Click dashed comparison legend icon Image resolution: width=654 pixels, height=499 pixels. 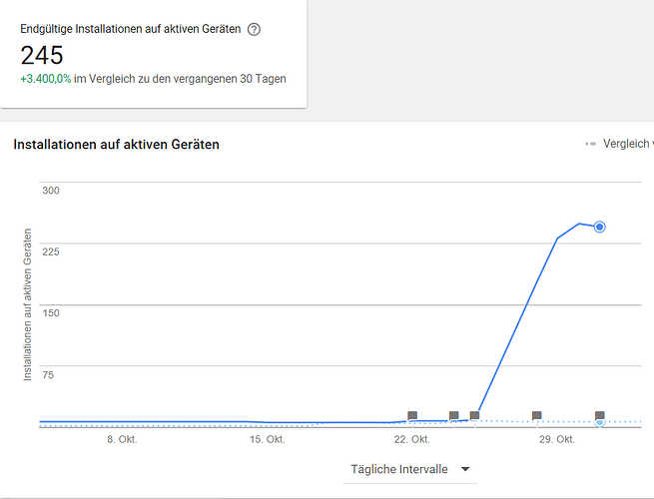(x=591, y=144)
